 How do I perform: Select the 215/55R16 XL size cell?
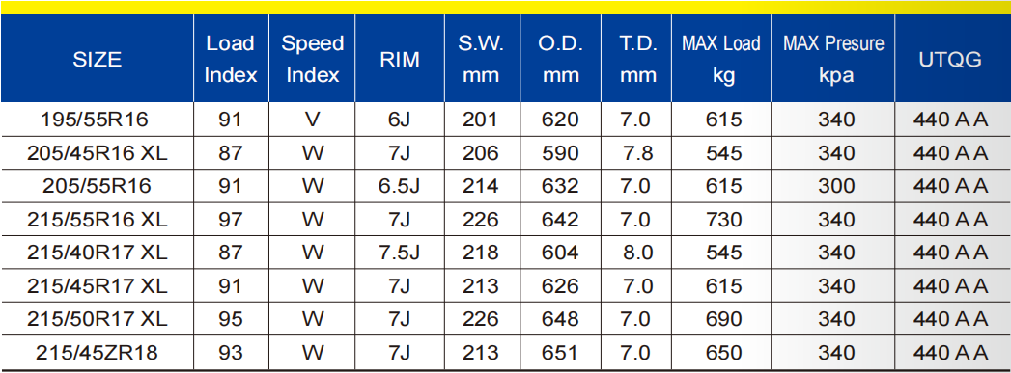97,220
